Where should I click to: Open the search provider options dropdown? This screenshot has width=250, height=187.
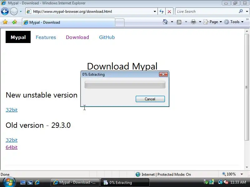(247, 12)
